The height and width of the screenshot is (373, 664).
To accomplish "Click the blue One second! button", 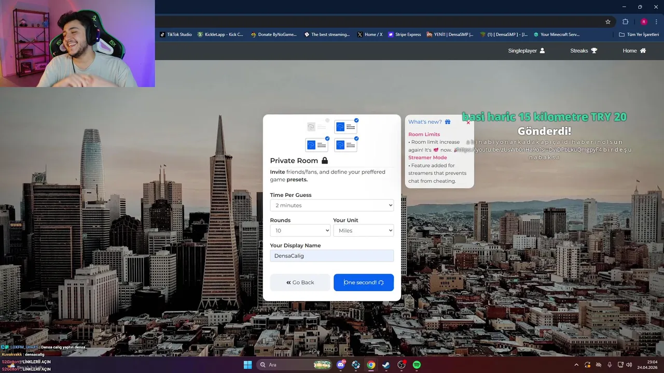I will (364, 282).
